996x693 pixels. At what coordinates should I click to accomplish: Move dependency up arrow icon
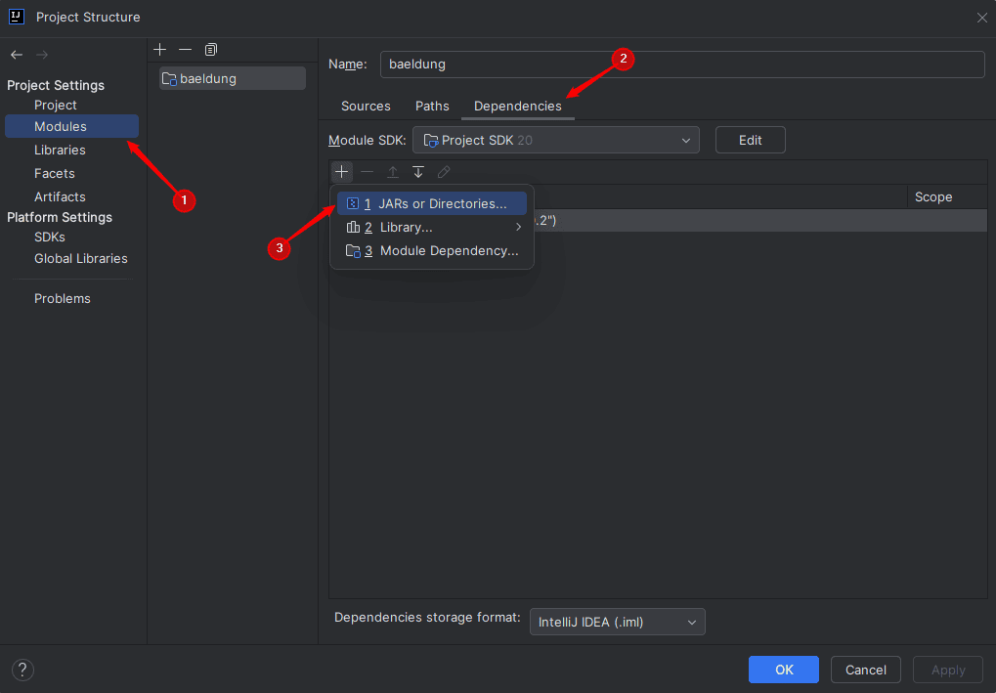(393, 171)
